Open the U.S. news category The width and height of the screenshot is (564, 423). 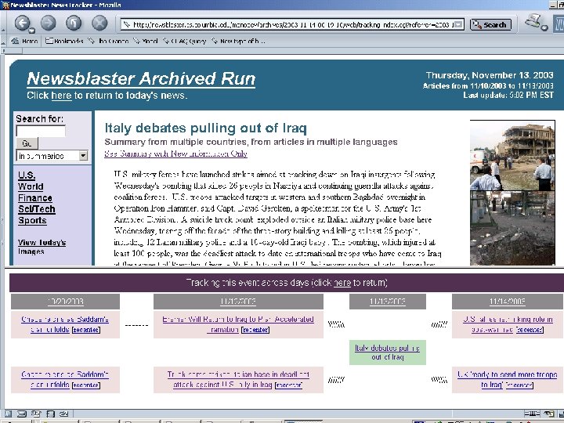pos(27,175)
